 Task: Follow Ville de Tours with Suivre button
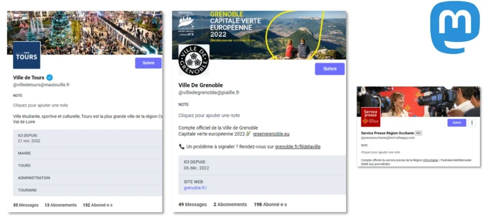click(148, 63)
